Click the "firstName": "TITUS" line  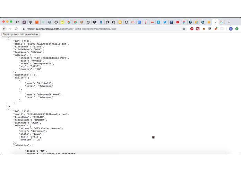28,47
